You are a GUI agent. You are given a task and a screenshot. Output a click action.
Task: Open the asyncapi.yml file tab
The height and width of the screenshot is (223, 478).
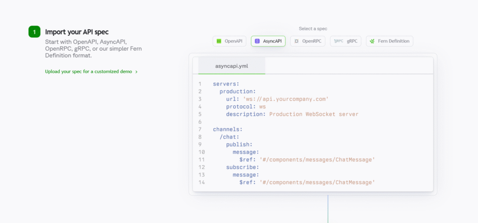[232, 66]
